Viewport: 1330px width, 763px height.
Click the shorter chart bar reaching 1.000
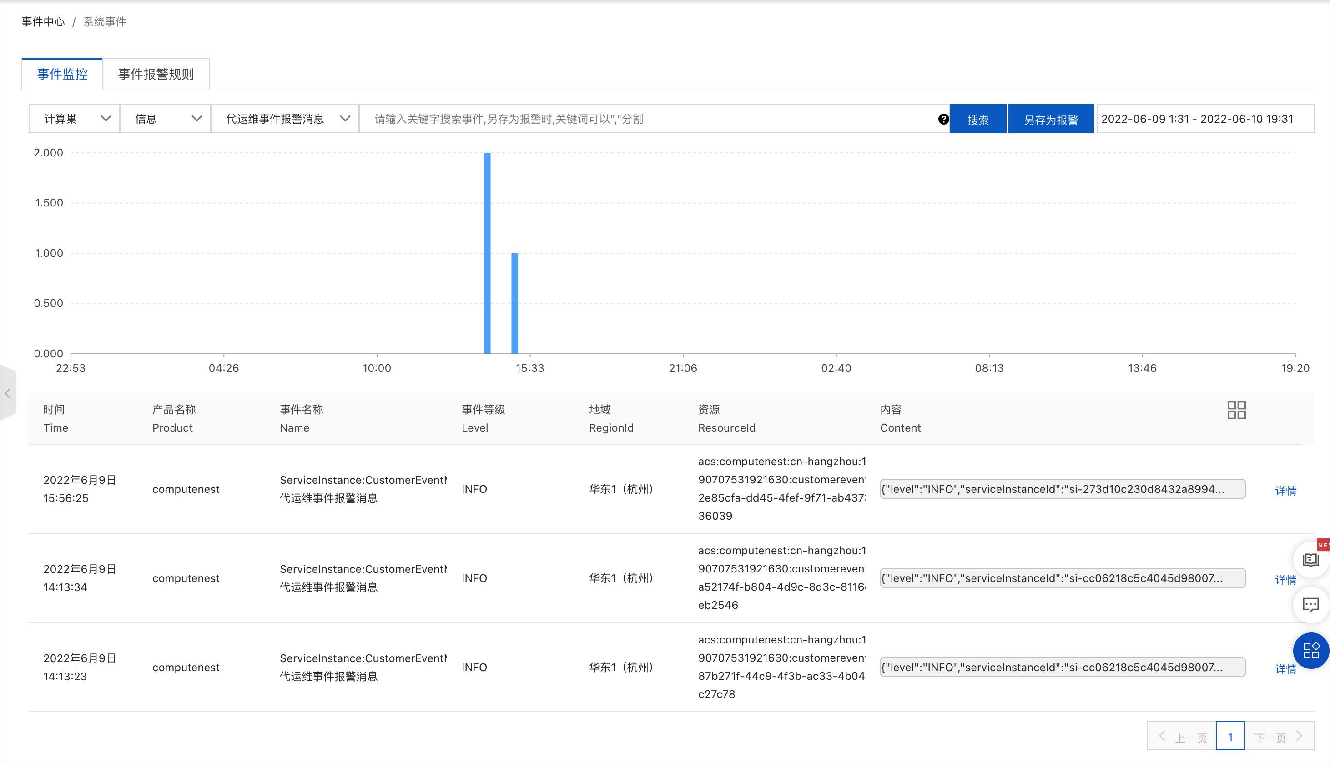(514, 303)
